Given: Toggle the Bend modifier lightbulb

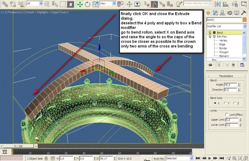Looking at the screenshot, I should (x=210, y=32).
